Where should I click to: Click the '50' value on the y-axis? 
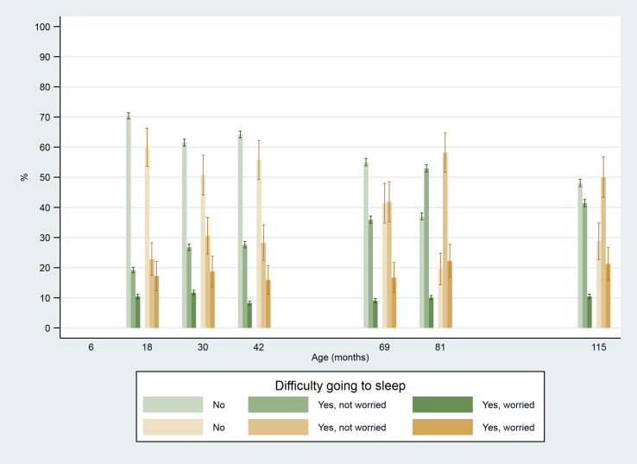tap(45, 177)
